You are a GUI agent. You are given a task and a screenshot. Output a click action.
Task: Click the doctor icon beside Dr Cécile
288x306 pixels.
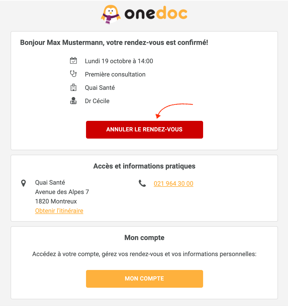73,101
